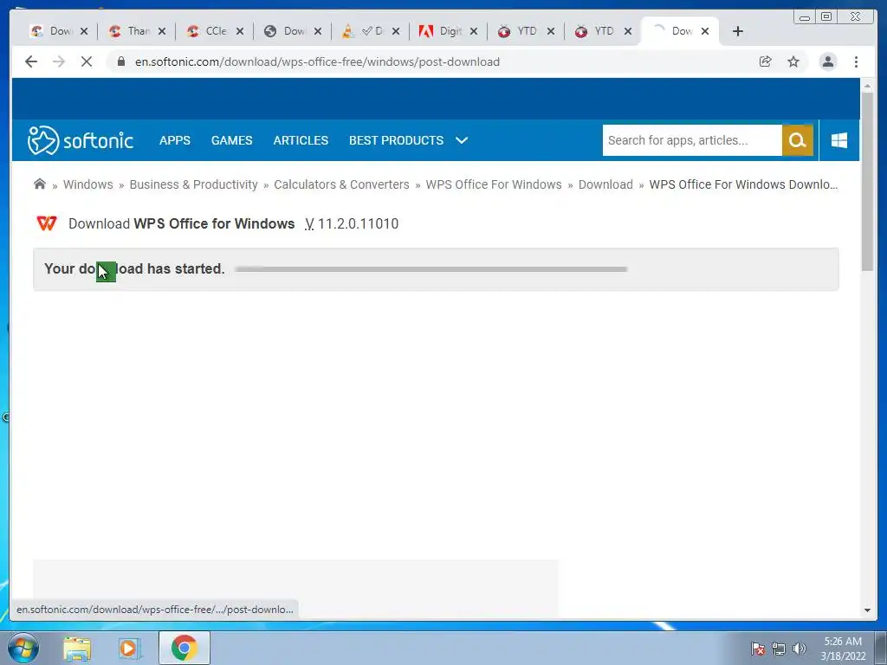Close the Digit tab

(474, 31)
